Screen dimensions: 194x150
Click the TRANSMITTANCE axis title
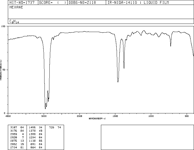[1, 70]
